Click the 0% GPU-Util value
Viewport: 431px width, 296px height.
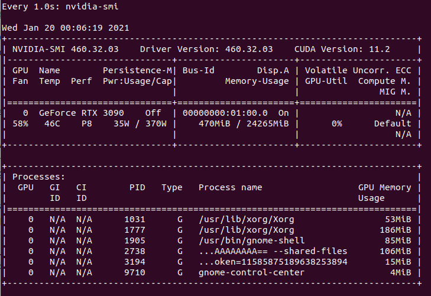(x=337, y=123)
